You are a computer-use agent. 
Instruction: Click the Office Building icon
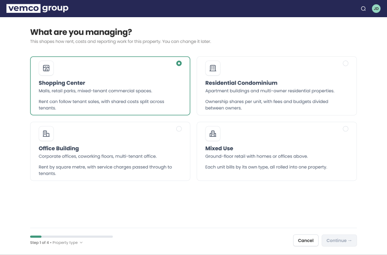pos(46,134)
